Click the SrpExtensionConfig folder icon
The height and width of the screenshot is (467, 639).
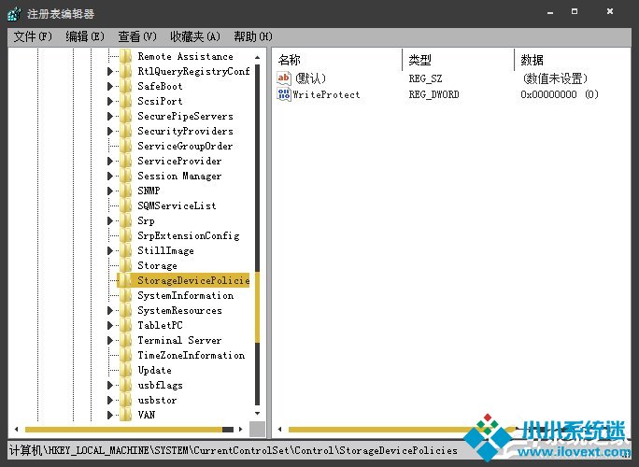point(126,235)
